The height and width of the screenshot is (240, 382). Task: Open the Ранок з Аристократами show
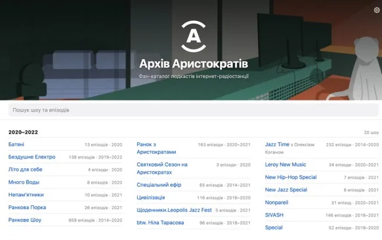[x=156, y=148]
